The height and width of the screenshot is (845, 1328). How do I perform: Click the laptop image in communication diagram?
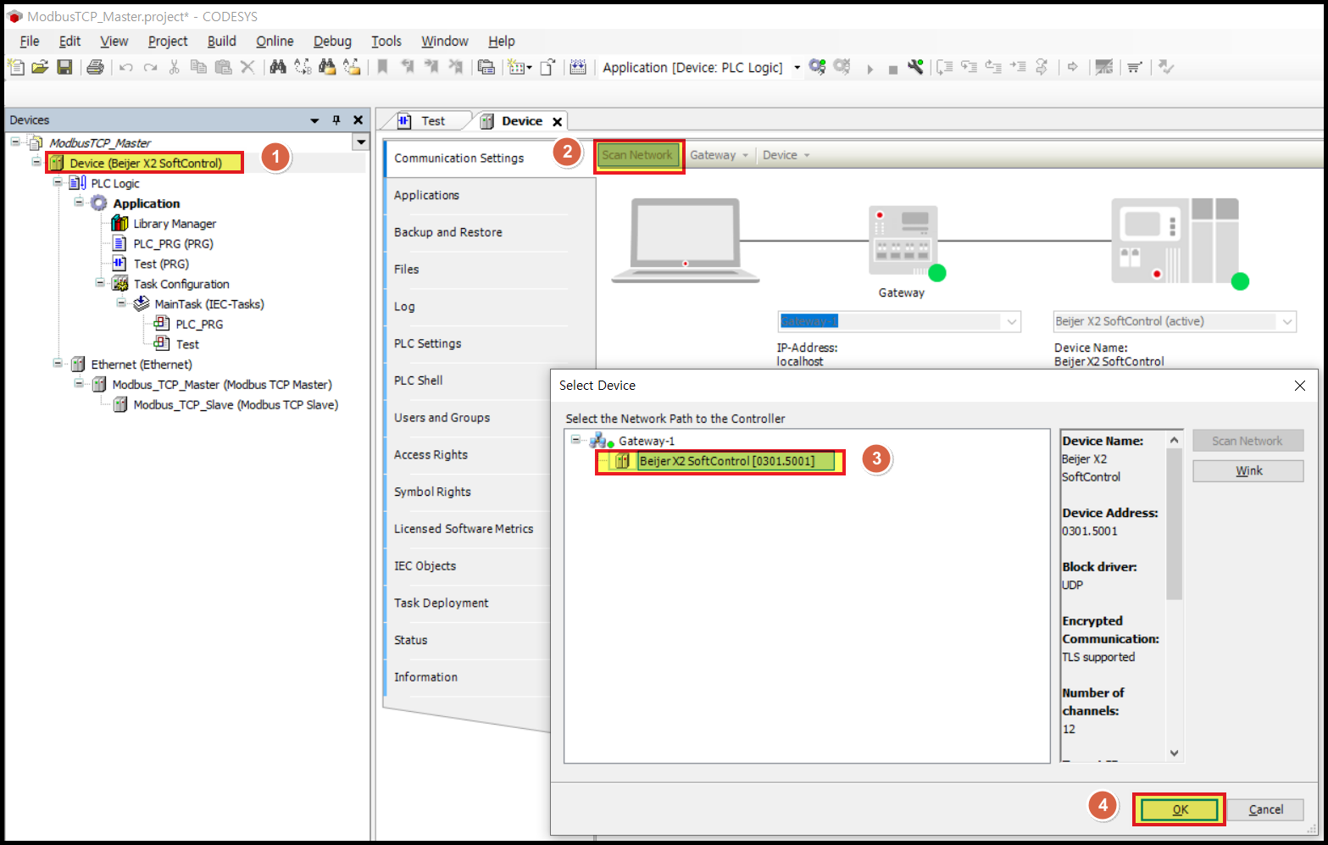[x=685, y=241]
